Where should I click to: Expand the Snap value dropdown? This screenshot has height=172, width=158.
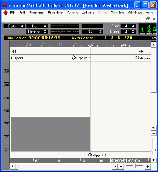pyautogui.click(x=129, y=26)
